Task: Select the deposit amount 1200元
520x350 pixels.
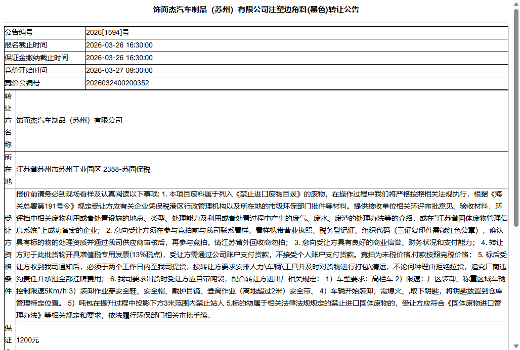Action: pos(27,340)
